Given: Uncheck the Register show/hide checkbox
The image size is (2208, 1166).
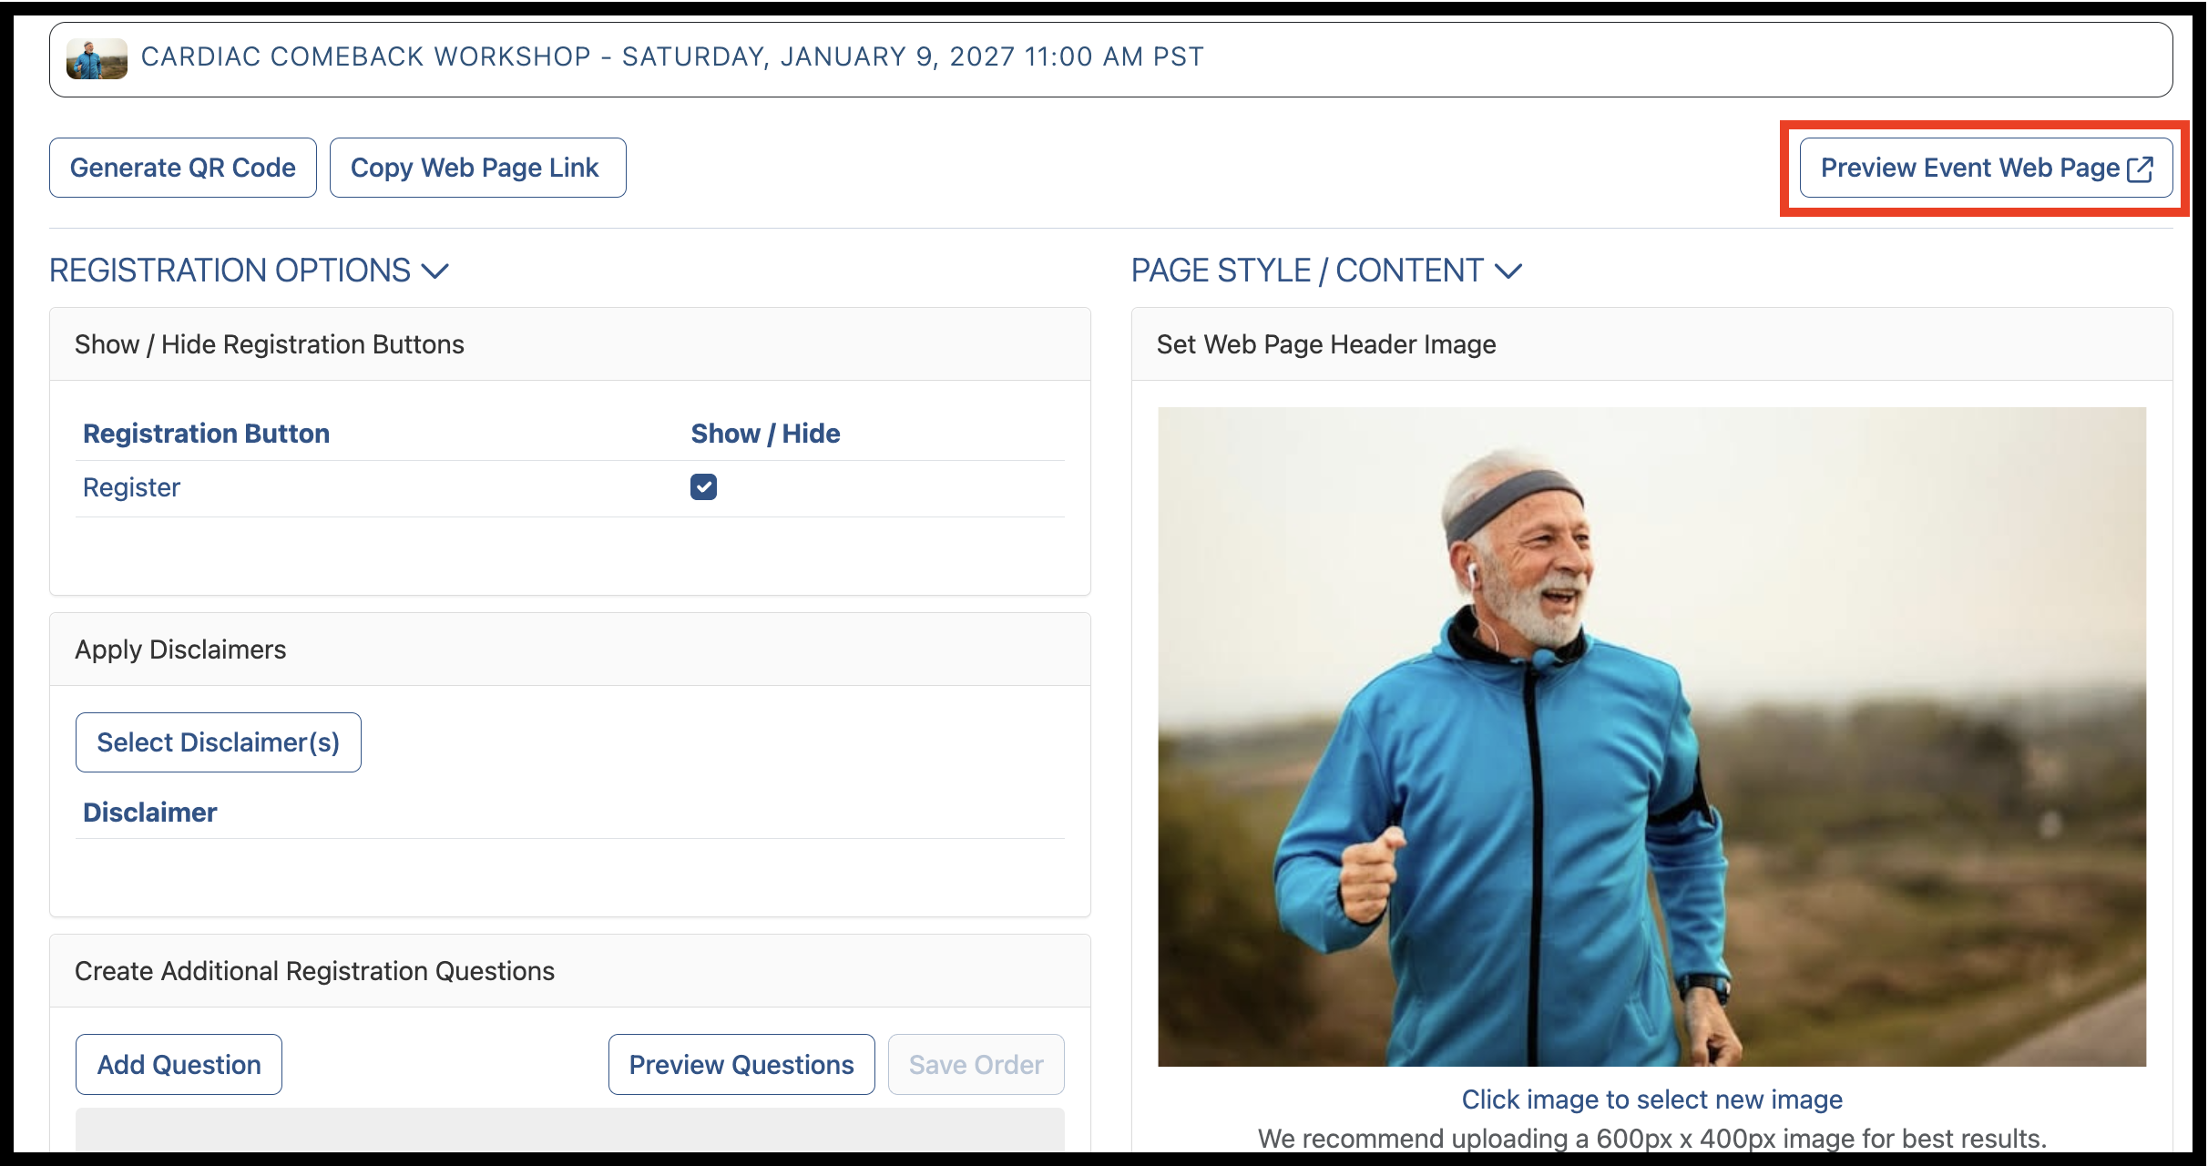Looking at the screenshot, I should pos(703,487).
